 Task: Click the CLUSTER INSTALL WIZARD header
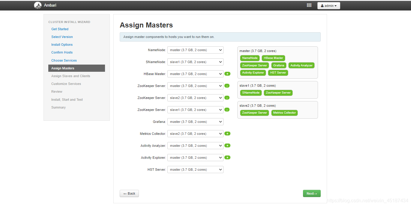[x=69, y=22]
